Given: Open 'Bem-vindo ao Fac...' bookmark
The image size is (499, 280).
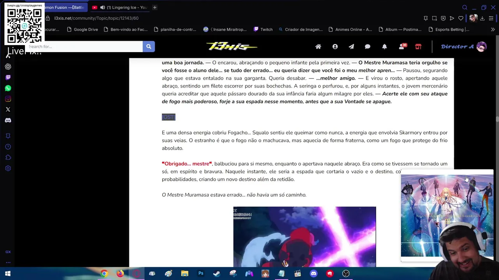Looking at the screenshot, I should pyautogui.click(x=126, y=30).
